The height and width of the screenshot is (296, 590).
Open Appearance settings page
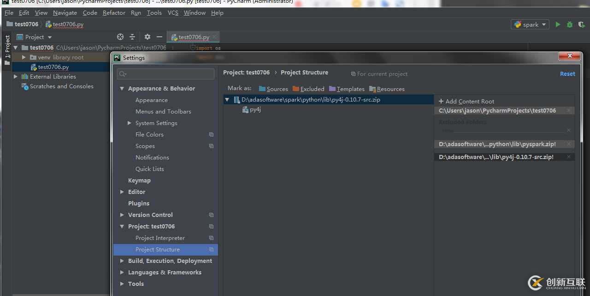click(152, 100)
